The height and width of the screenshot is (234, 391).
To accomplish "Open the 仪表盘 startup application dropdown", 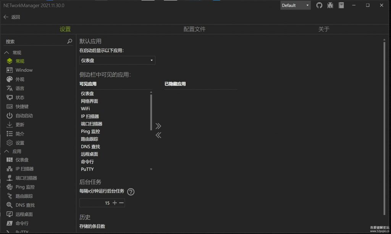I will pos(117,60).
